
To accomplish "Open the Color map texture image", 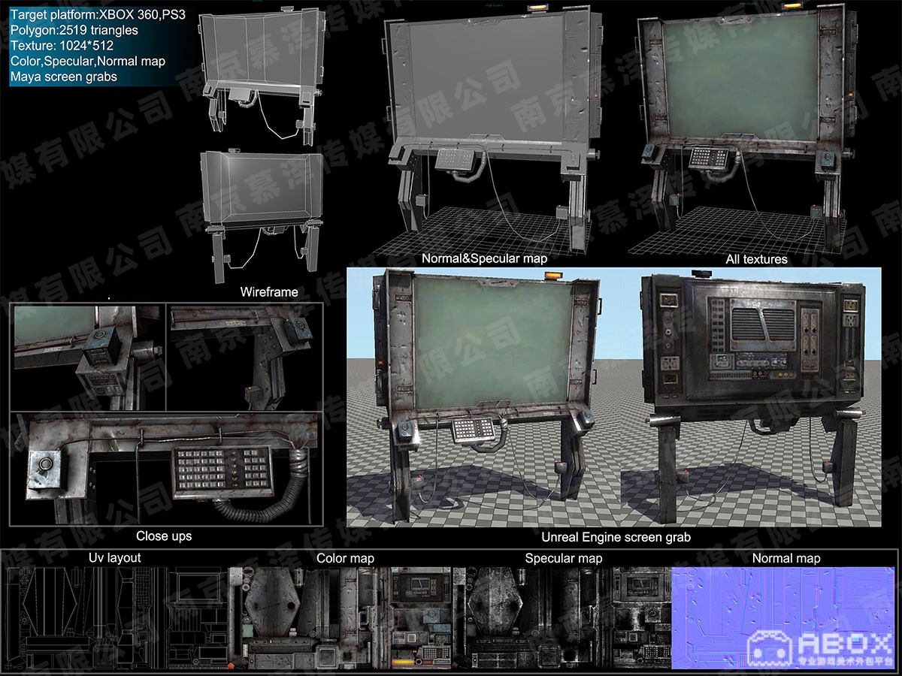I will click(346, 617).
